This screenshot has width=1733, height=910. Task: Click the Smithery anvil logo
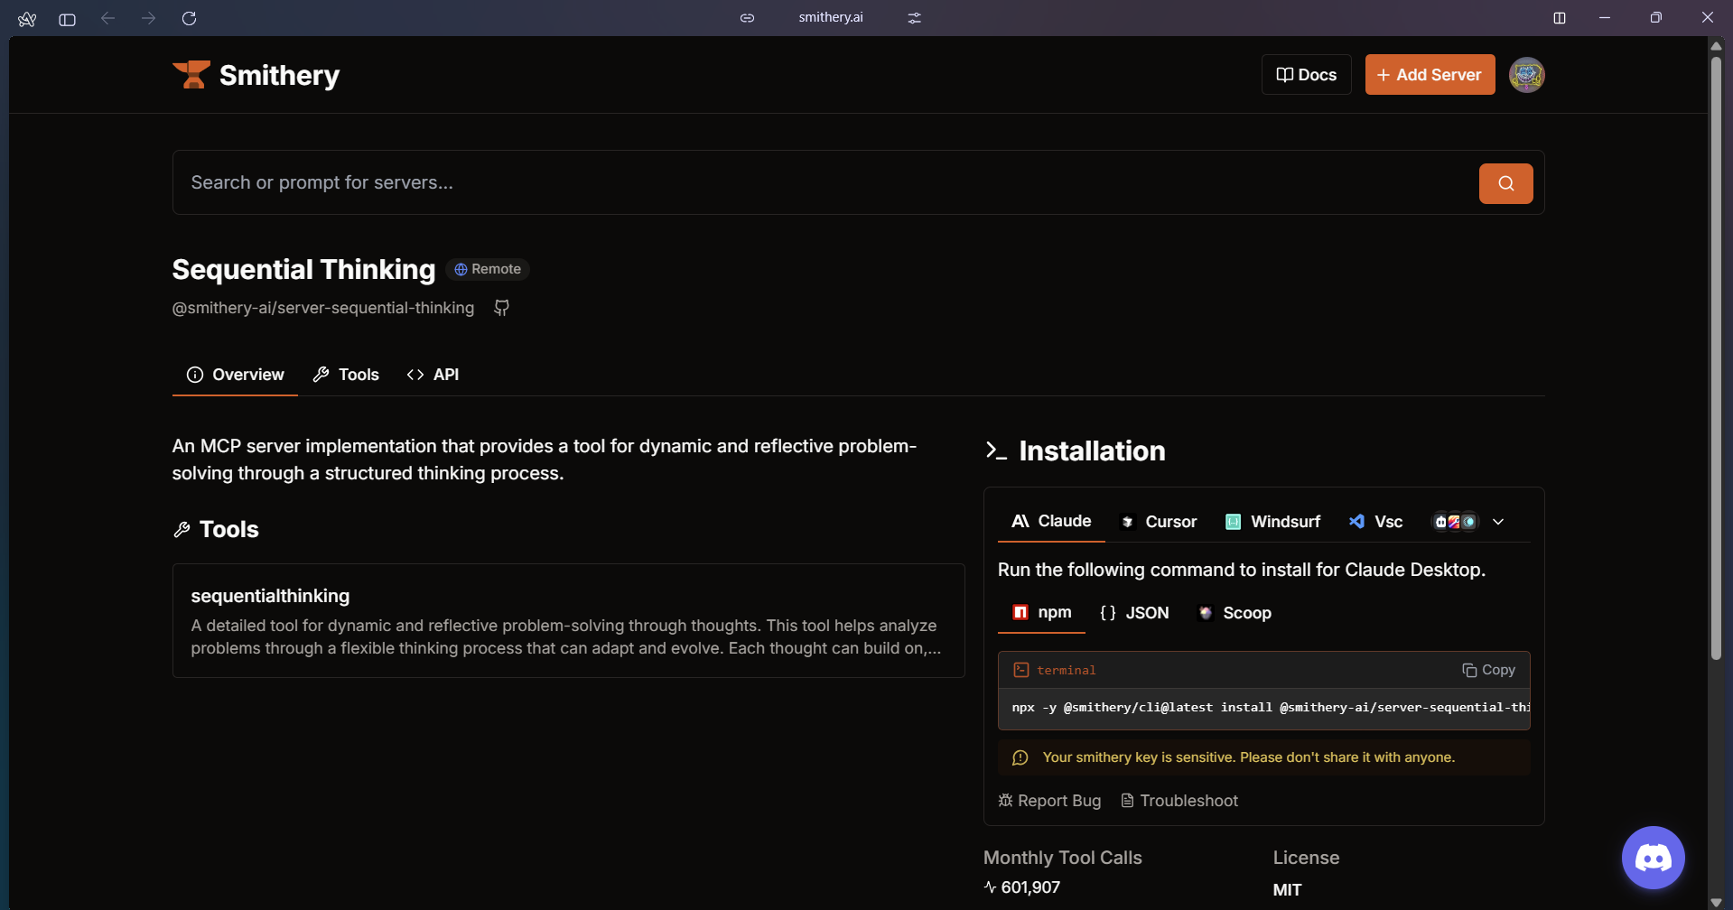(x=191, y=75)
